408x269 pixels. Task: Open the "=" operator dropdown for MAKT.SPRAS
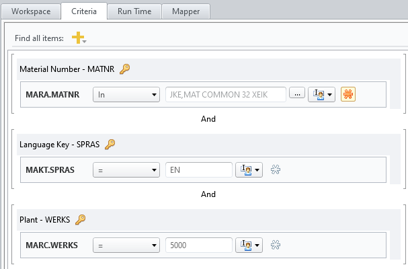click(x=126, y=170)
